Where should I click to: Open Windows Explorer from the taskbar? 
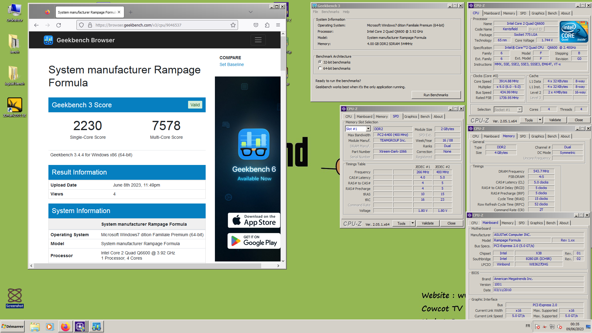coord(35,327)
